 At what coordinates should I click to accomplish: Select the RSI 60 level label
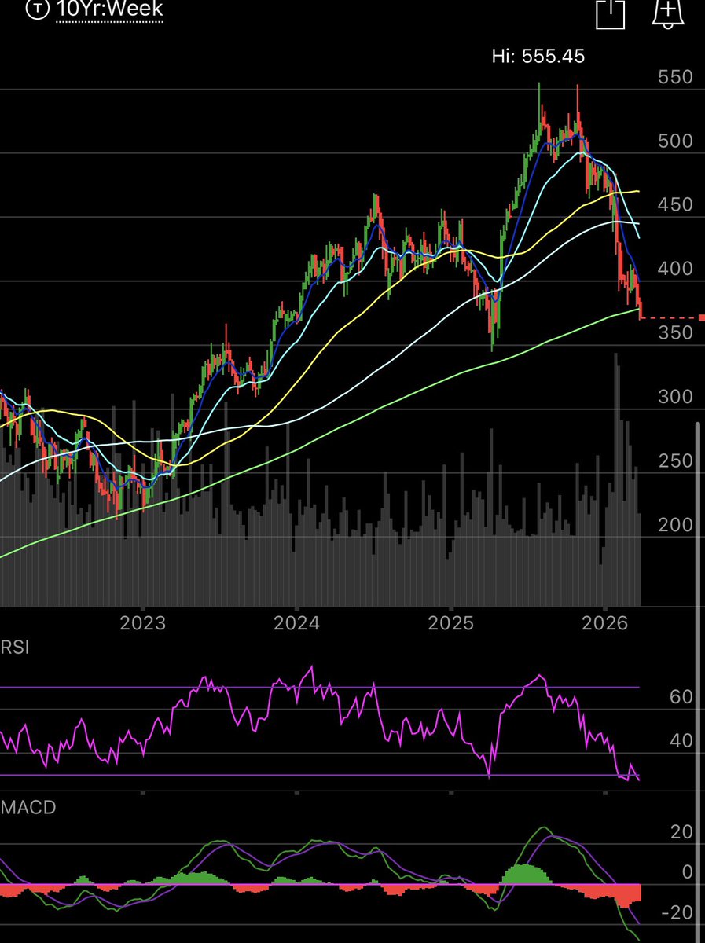pyautogui.click(x=682, y=697)
